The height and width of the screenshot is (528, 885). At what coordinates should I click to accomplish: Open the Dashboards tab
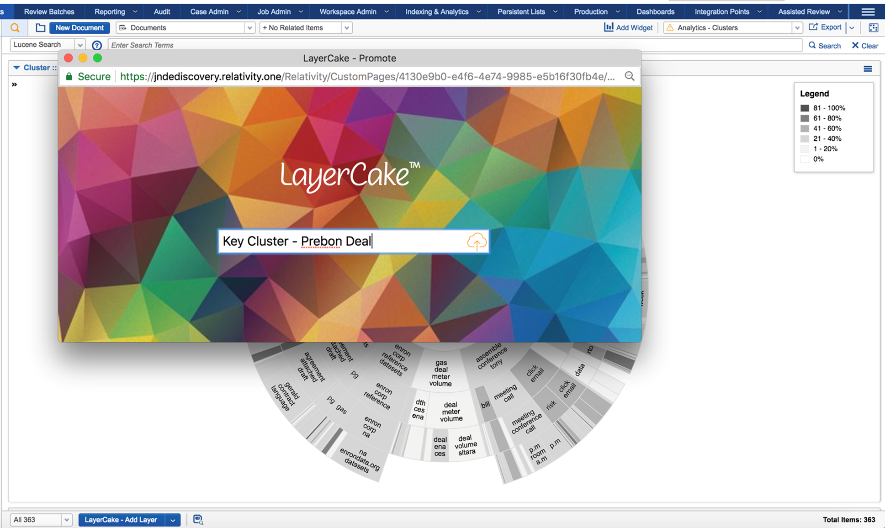pos(655,11)
